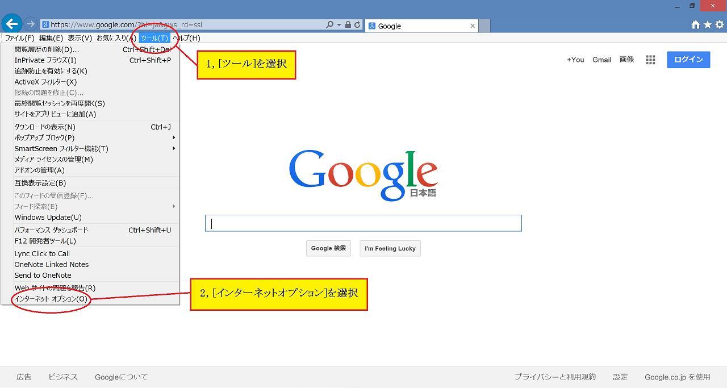
Task: Open the 画像 link
Action: coord(626,60)
